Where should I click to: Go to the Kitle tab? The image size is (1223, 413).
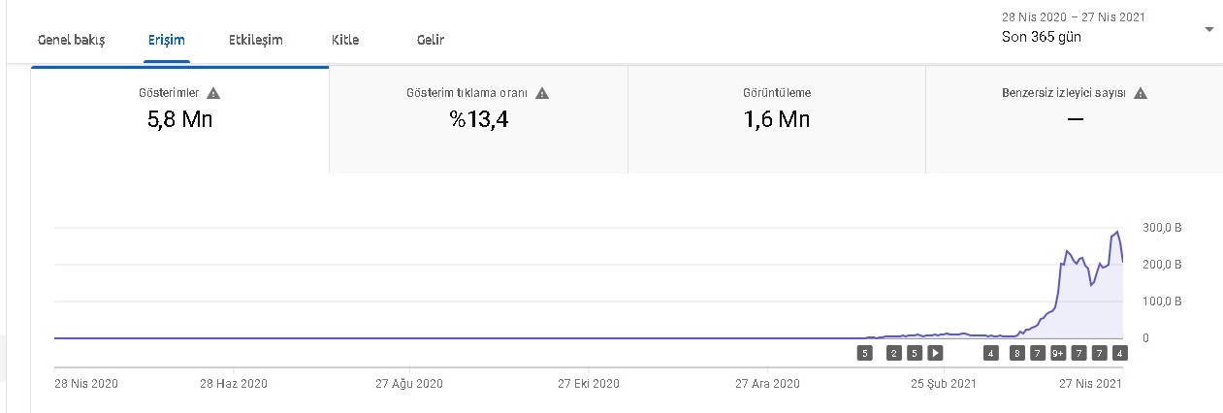345,40
